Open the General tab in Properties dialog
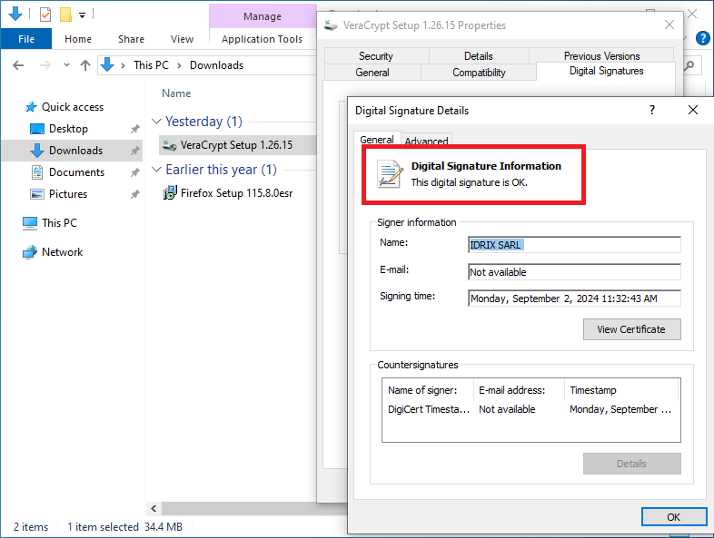This screenshot has width=714, height=538. coord(372,73)
